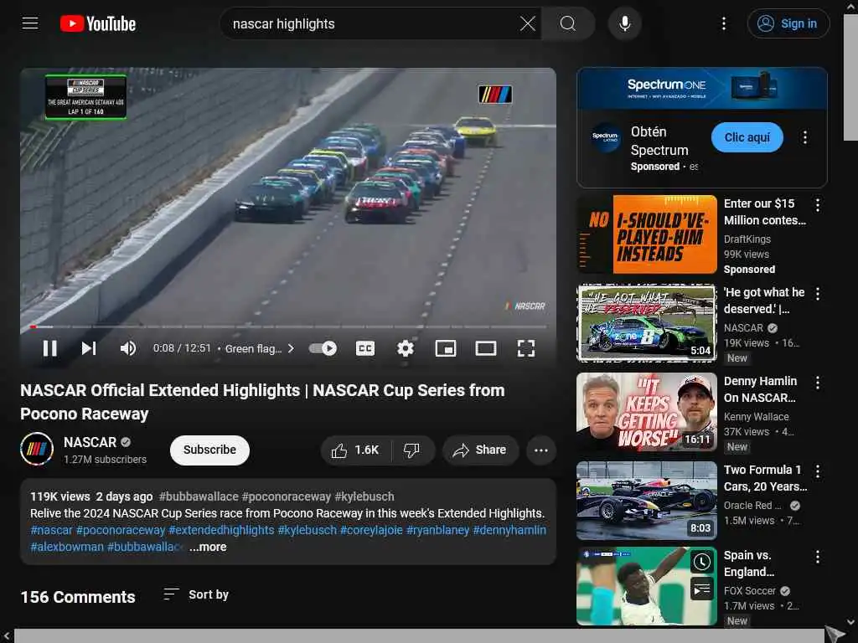Open menu for DraftKings contest video
The height and width of the screenshot is (643, 858).
tap(818, 205)
